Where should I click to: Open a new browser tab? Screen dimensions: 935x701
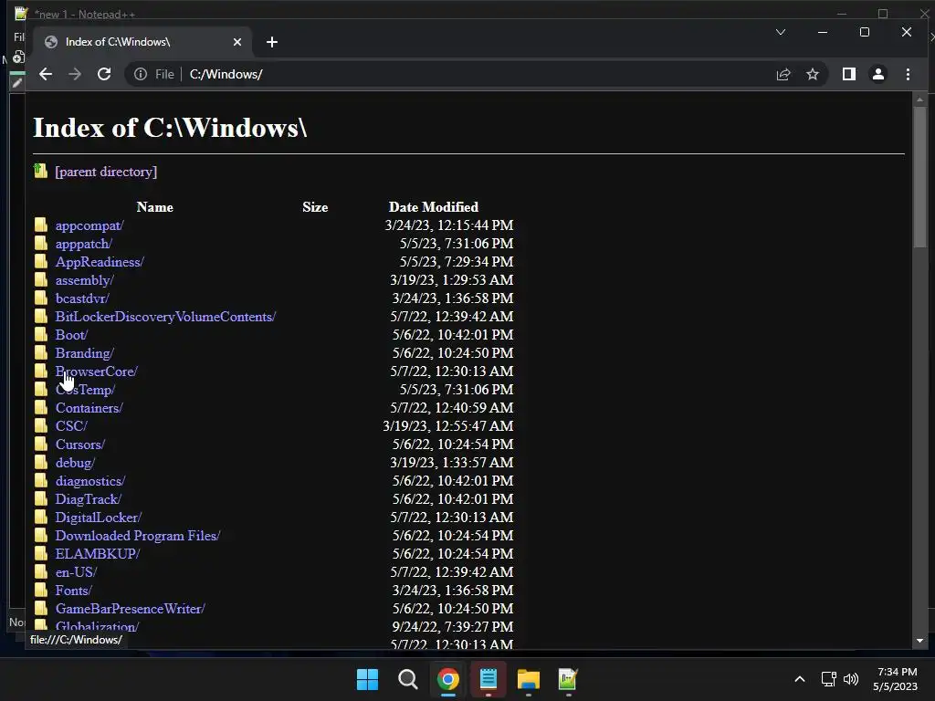click(272, 42)
